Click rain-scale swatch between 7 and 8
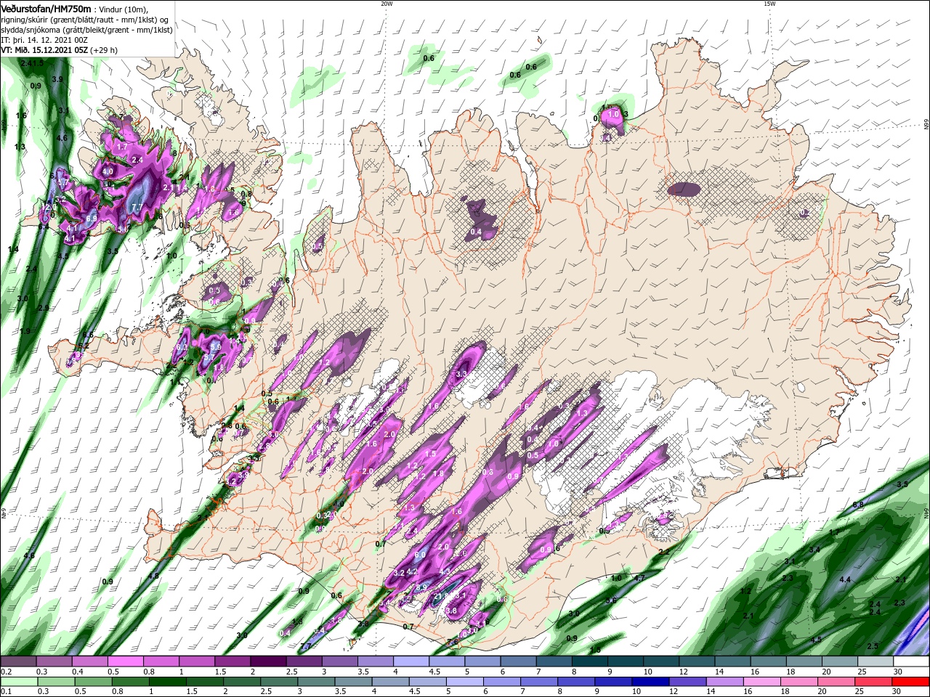 [x=538, y=682]
